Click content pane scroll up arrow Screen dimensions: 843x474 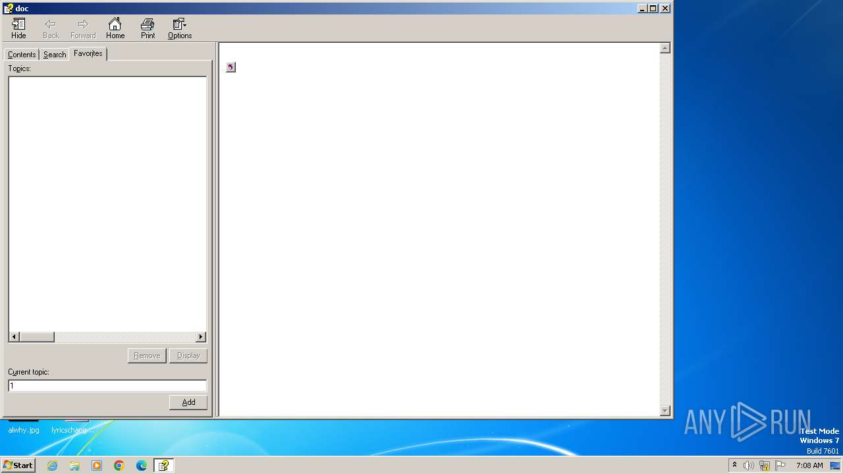[665, 48]
